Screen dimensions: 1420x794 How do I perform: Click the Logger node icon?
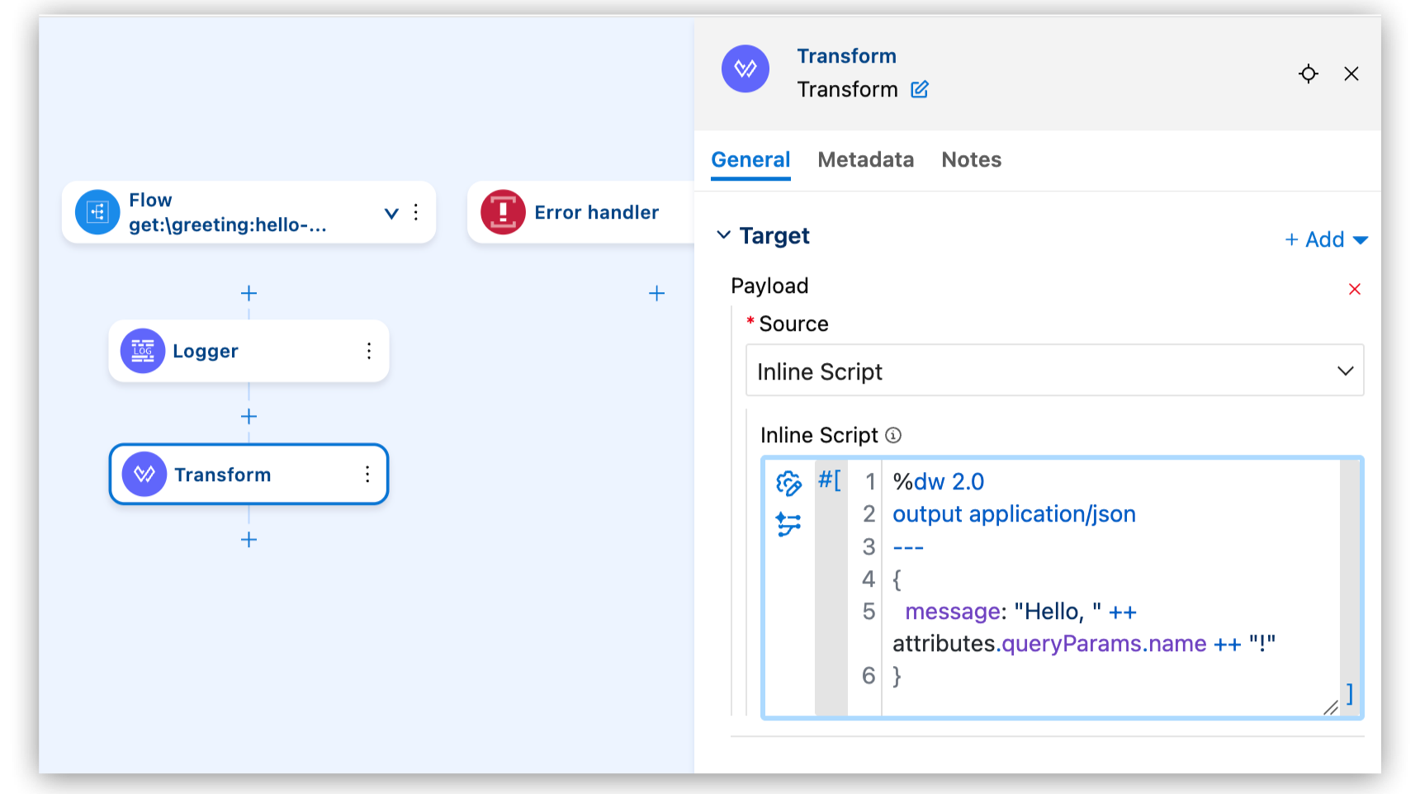point(143,351)
